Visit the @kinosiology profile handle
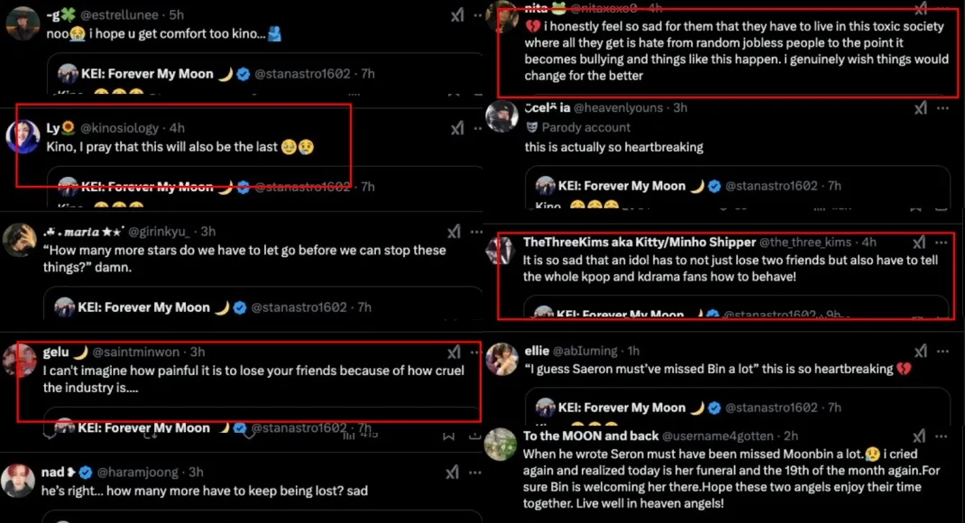Image resolution: width=965 pixels, height=523 pixels. point(120,129)
